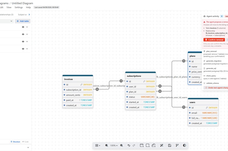This screenshot has width=228, height=151.
Task: Zoom in using the plus magnifier icon
Action: (121, 145)
